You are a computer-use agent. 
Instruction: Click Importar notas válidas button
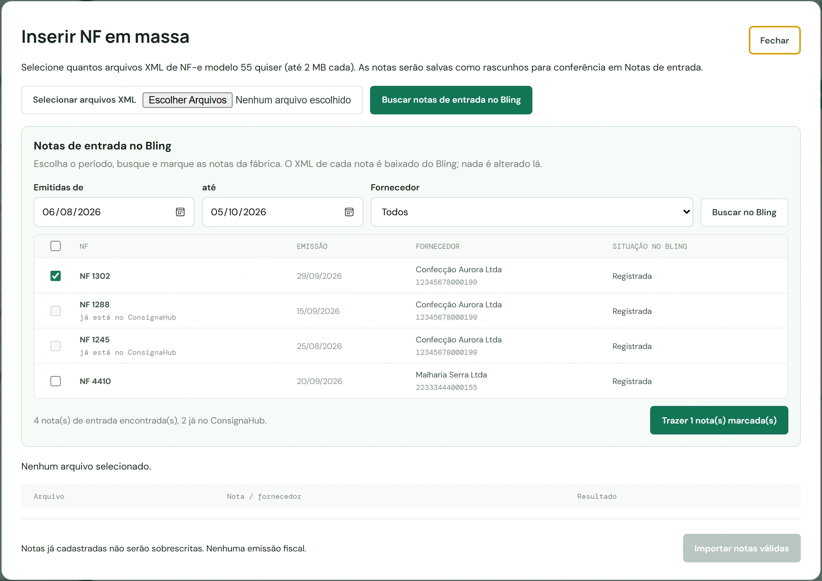pos(742,548)
